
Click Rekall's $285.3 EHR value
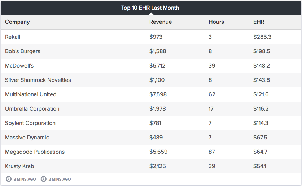(262, 37)
